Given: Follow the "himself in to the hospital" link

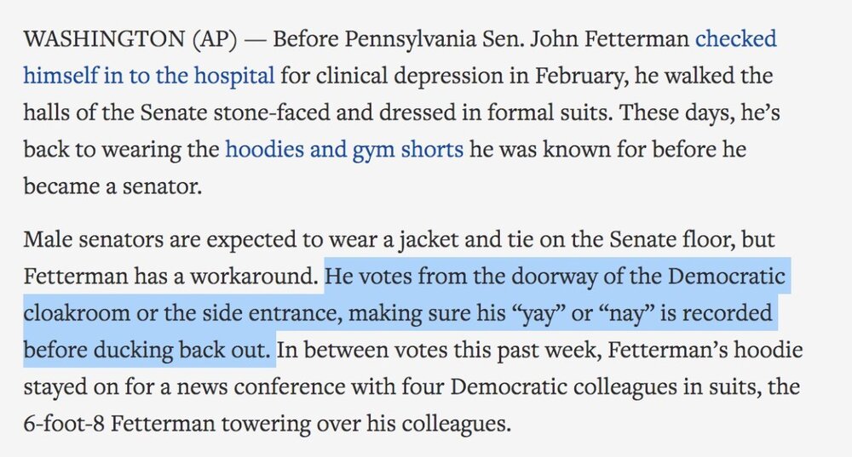Looking at the screenshot, I should tap(149, 77).
